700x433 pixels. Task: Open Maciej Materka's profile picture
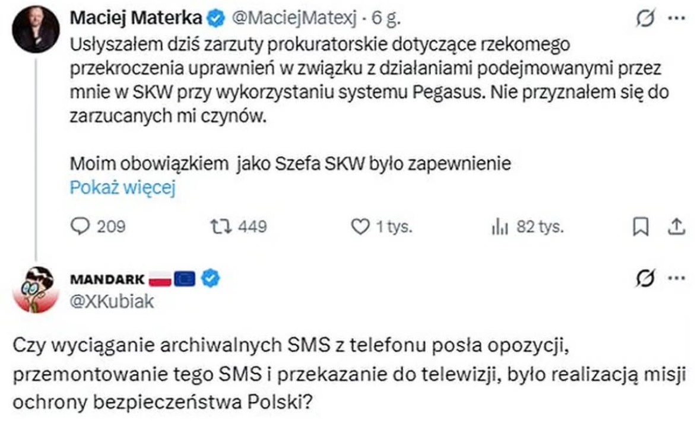pos(36,29)
